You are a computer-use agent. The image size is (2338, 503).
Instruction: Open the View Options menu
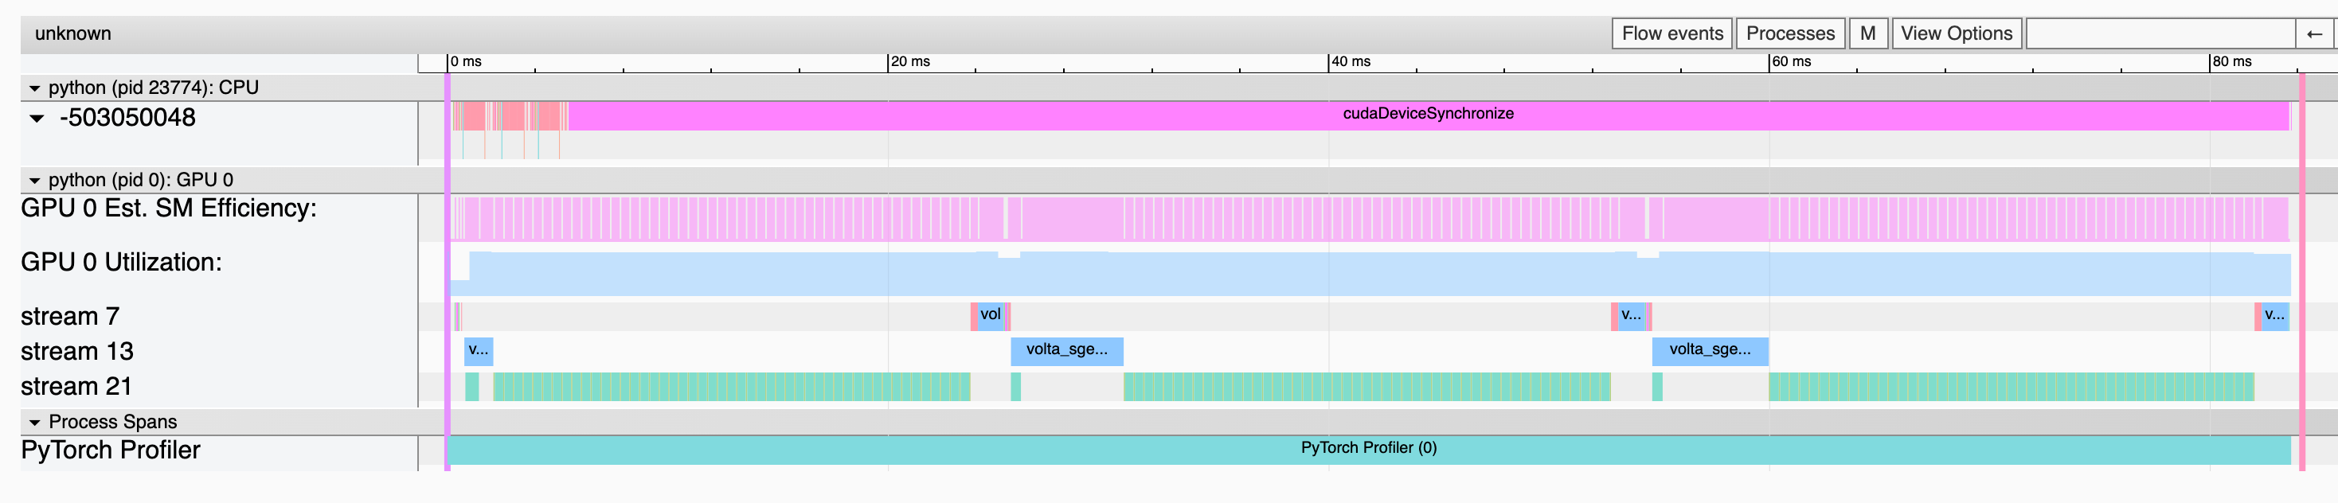(1956, 33)
